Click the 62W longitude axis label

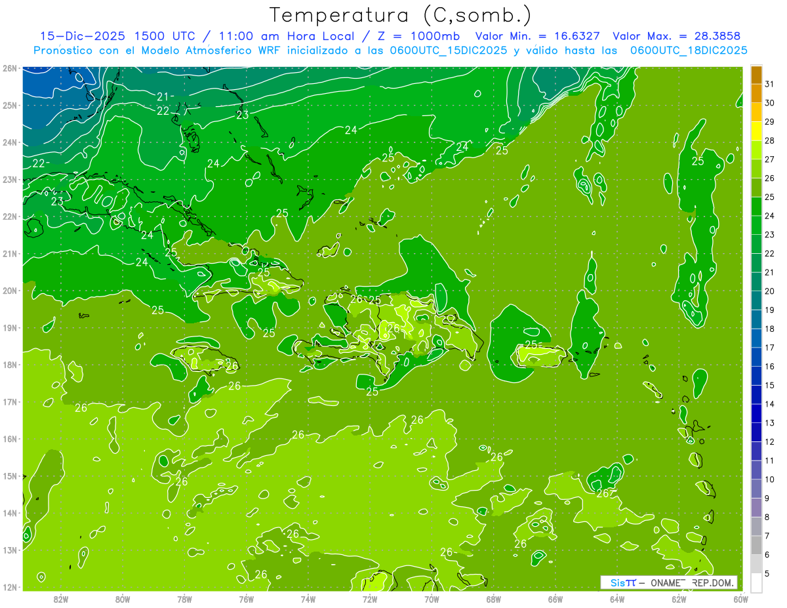coord(679,599)
